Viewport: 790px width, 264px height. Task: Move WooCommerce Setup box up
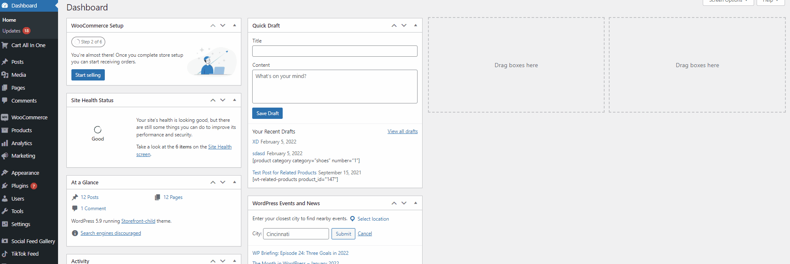tap(213, 25)
